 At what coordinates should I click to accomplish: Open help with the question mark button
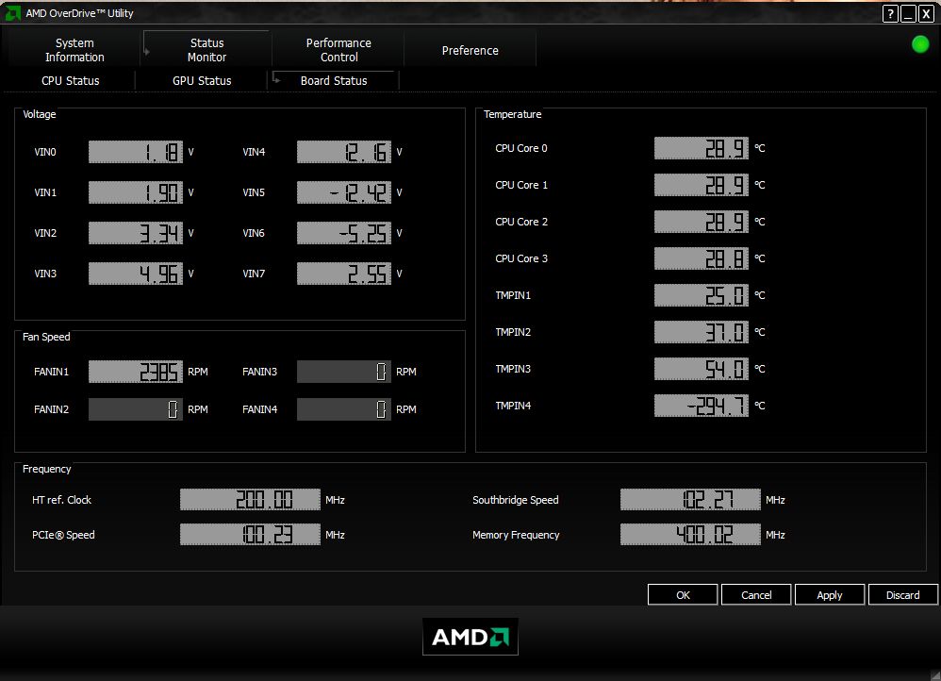(x=890, y=14)
